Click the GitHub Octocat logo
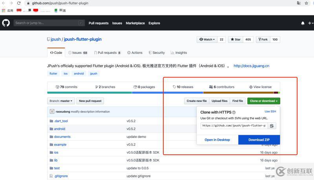Image resolution: width=314 pixels, height=180 pixels. 6,23
